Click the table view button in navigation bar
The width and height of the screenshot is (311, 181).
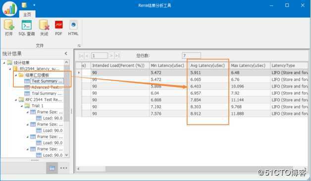(52, 168)
